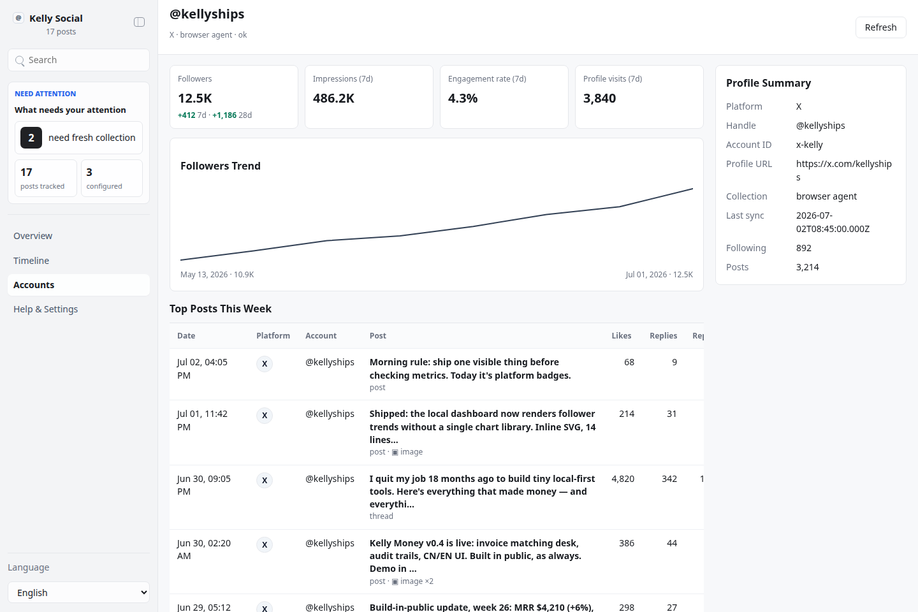Click the Engagement rate (7d) card
This screenshot has width=918, height=612.
[x=504, y=97]
